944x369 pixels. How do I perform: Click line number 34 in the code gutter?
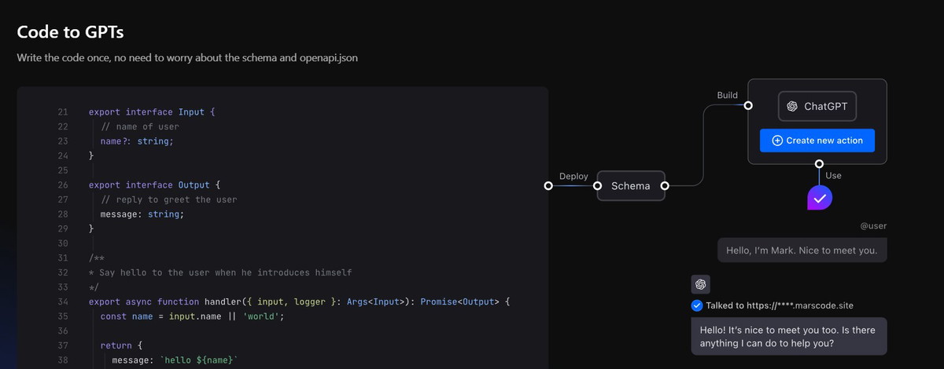tap(63, 301)
